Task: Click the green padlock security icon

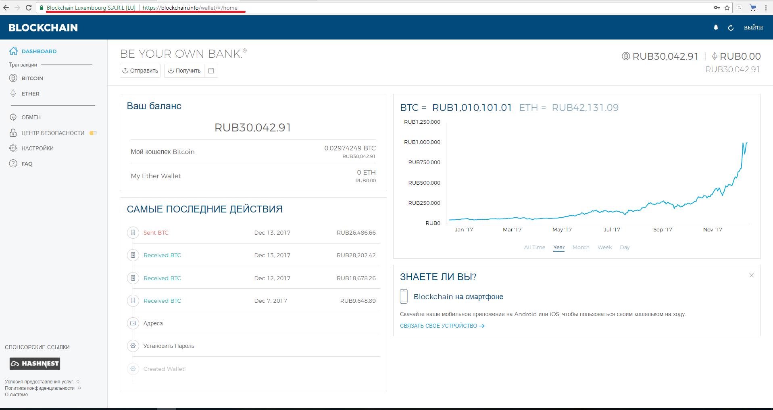Action: (x=42, y=8)
